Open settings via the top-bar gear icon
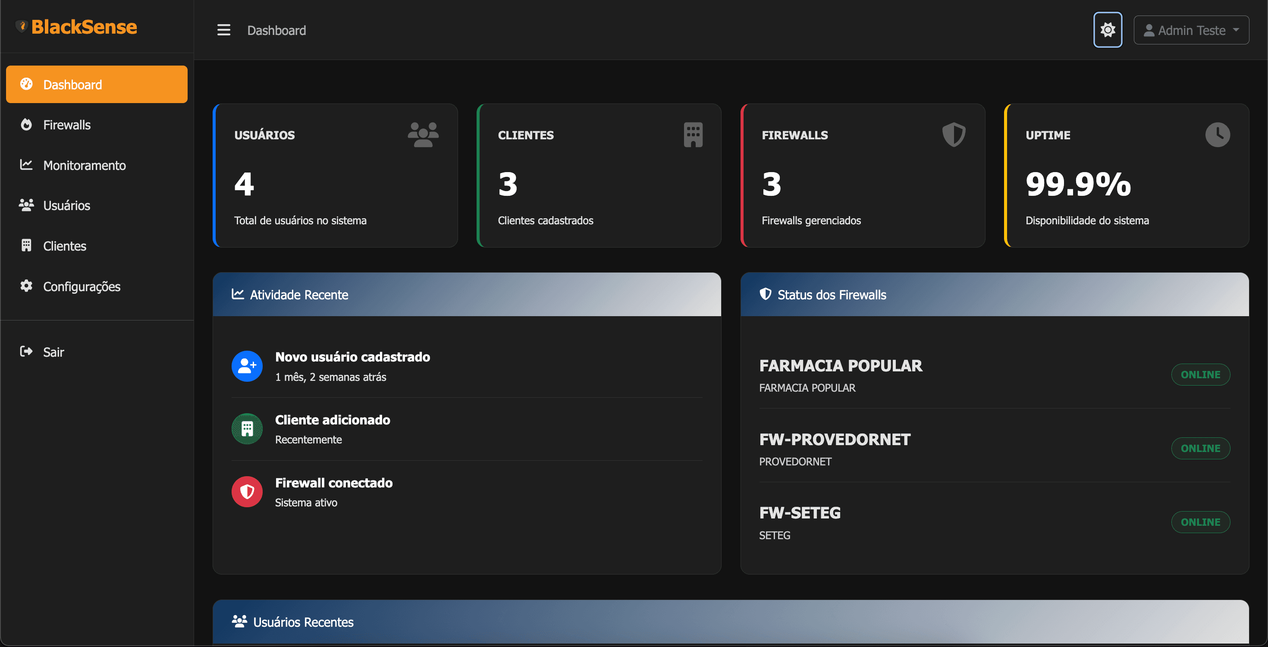The height and width of the screenshot is (647, 1268). 1108,29
